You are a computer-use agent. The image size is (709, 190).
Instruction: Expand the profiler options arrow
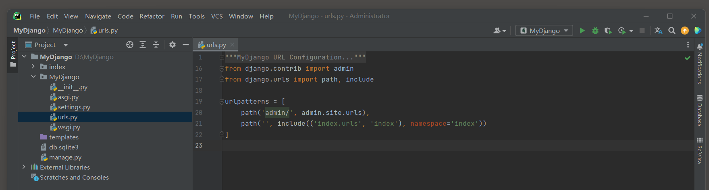[631, 31]
